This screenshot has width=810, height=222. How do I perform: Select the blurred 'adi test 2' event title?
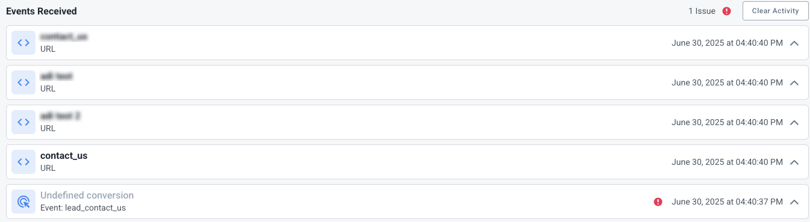(60, 116)
